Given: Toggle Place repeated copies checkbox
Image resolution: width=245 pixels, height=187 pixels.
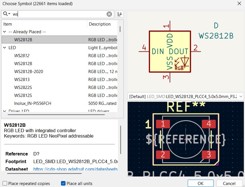Looking at the screenshot, I should pos(5,183).
